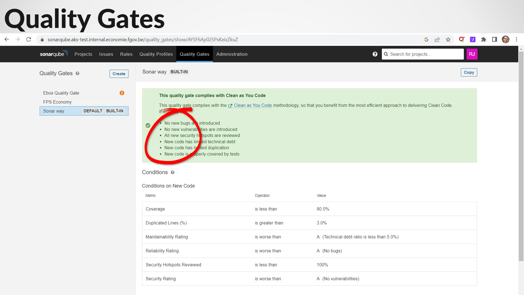Click the help icon beside Quality Gates heading
The image size is (524, 295).
tap(78, 73)
